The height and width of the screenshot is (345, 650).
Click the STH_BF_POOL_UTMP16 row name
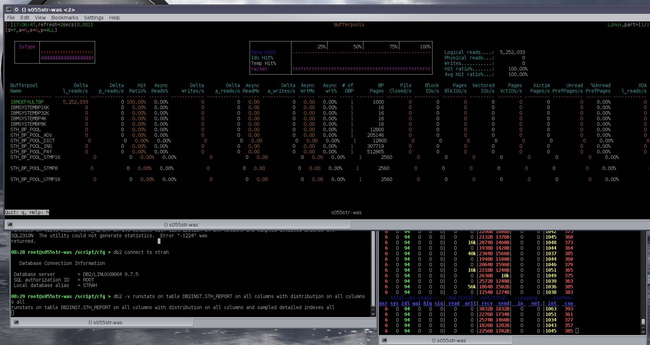35,179
